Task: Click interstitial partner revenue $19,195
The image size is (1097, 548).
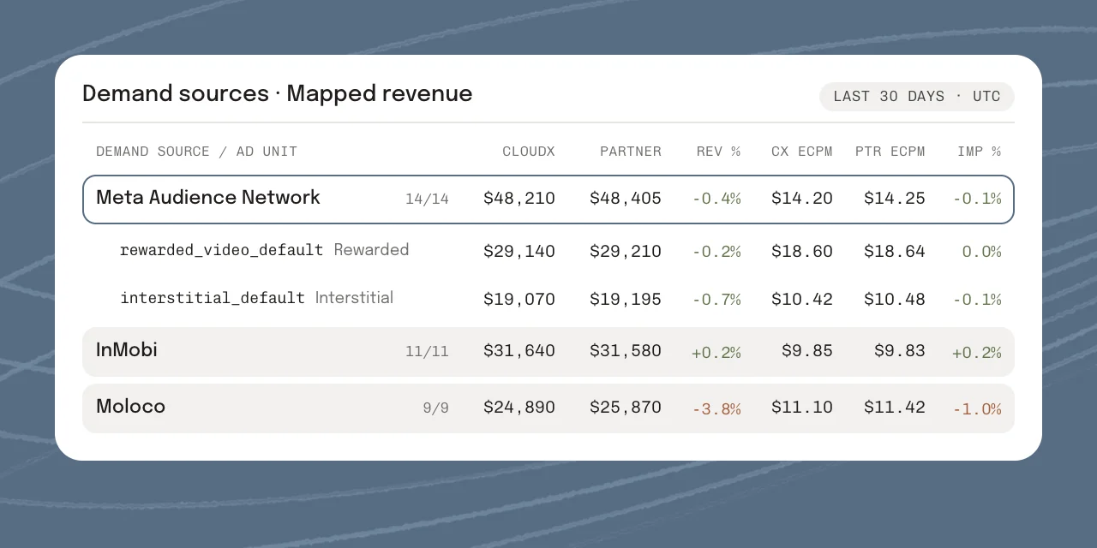Action: 626,300
